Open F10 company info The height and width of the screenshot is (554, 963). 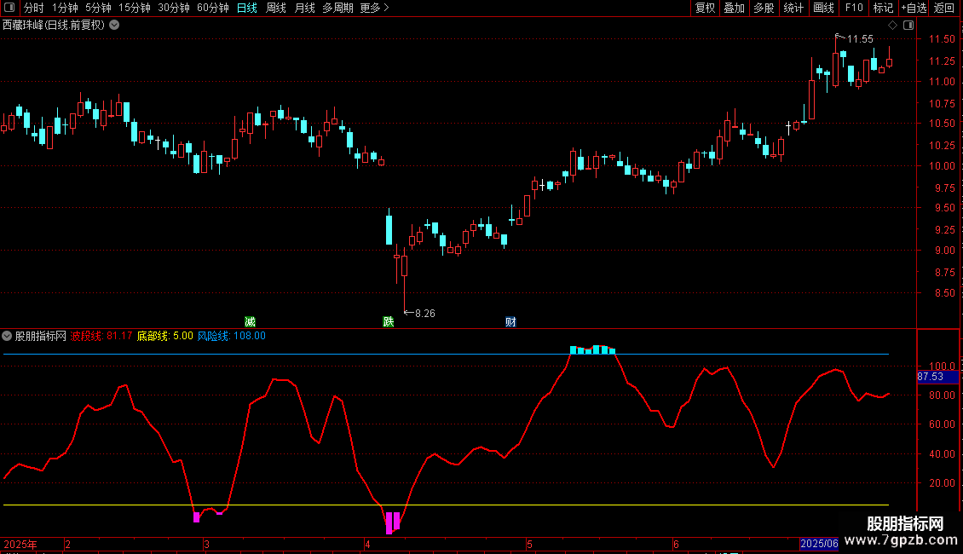[854, 8]
